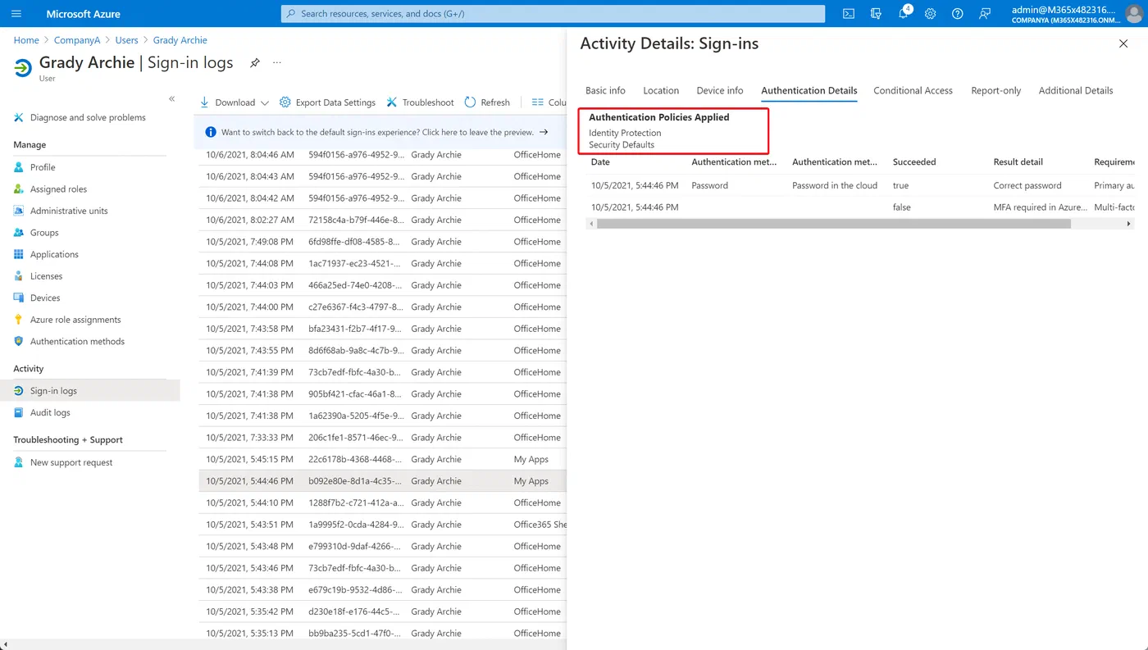Open Licenses in the sidebar
The width and height of the screenshot is (1148, 650).
(x=46, y=276)
